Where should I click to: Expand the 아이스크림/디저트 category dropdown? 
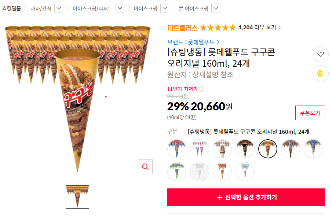[x=120, y=8]
